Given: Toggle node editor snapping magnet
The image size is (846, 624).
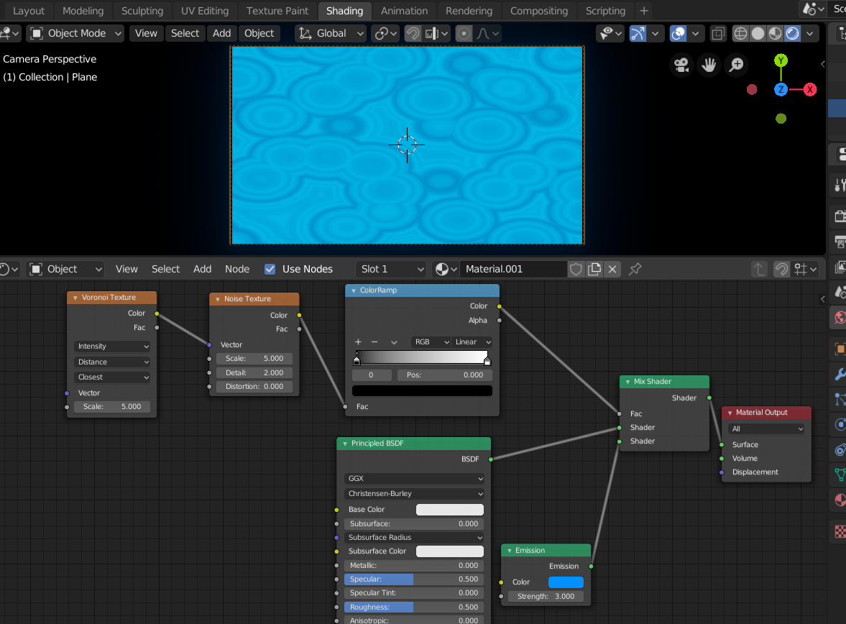Looking at the screenshot, I should coord(781,269).
